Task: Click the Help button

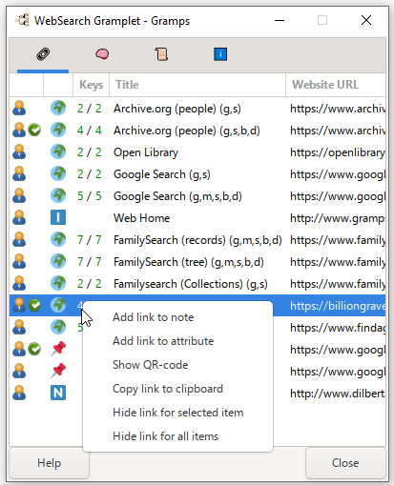Action: point(49,463)
